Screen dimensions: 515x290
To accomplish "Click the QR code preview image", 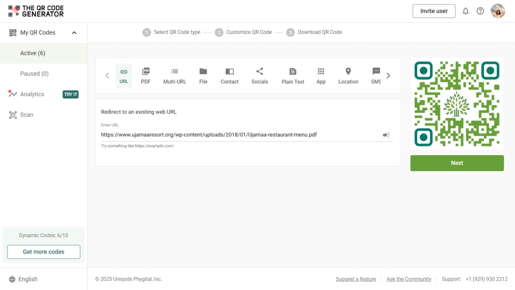I will [x=457, y=104].
